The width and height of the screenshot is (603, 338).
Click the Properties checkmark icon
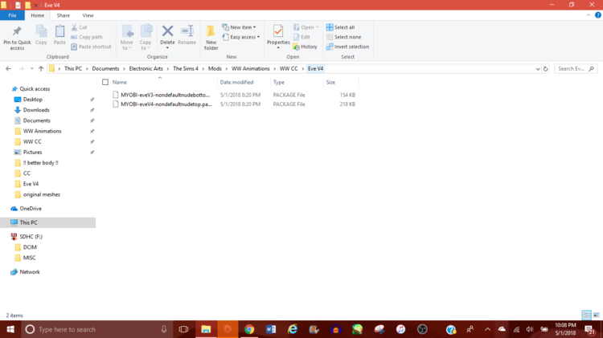click(278, 31)
